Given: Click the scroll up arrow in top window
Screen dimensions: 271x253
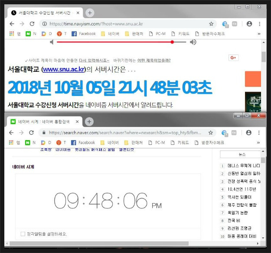Looking at the screenshot, I should pyautogui.click(x=263, y=42).
